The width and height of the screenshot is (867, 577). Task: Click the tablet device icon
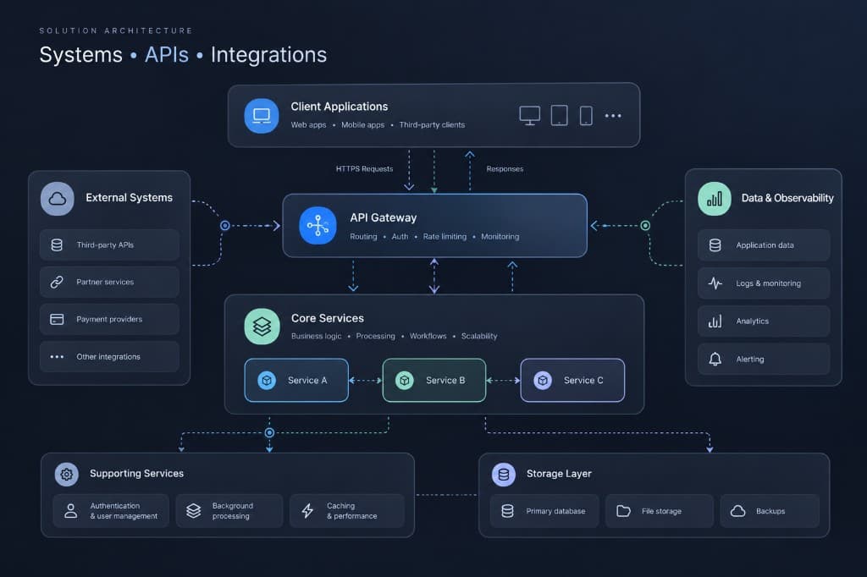point(559,116)
